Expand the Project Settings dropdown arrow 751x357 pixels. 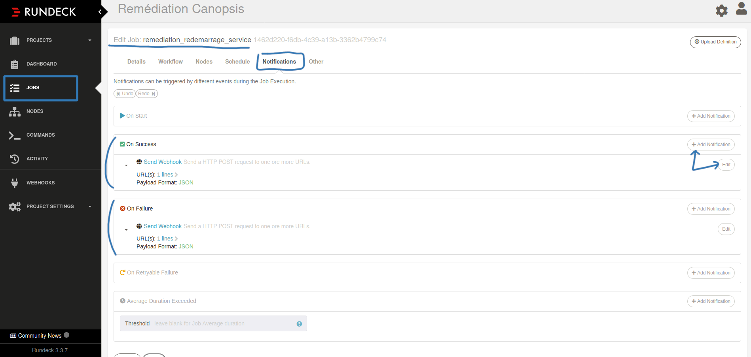tap(90, 207)
